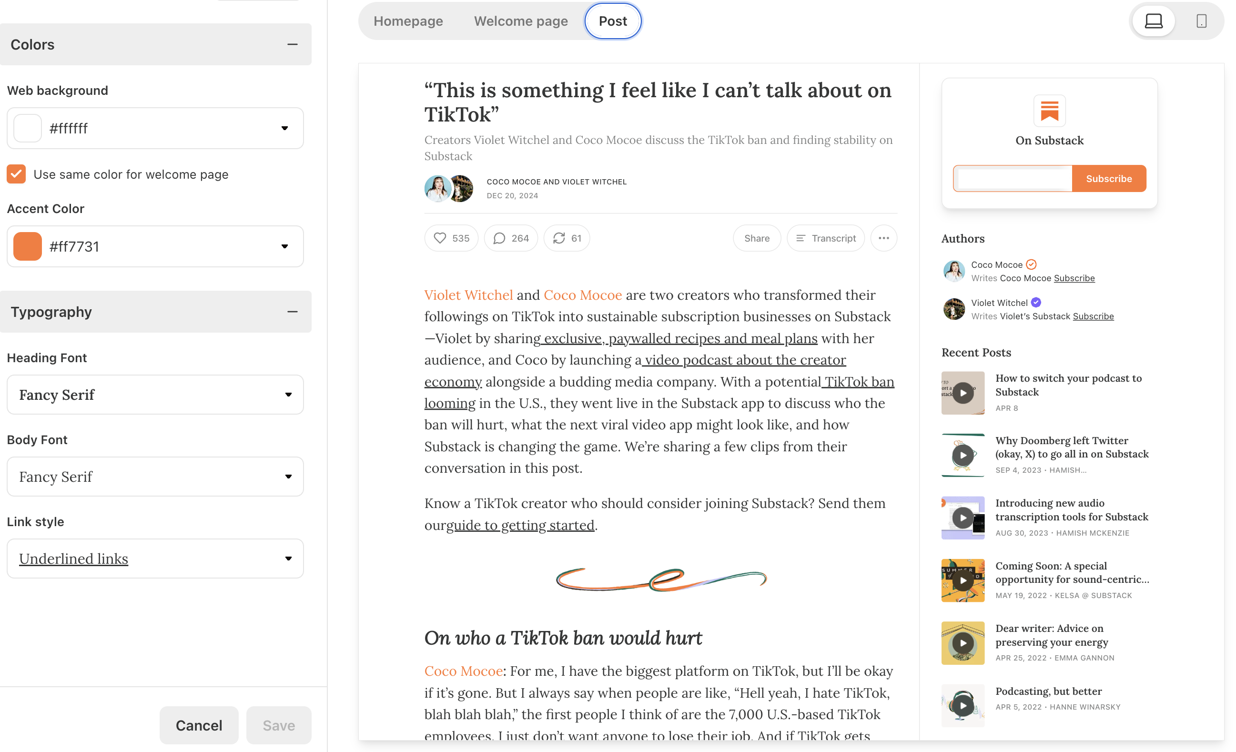Switch to the Welcome page tab

521,21
